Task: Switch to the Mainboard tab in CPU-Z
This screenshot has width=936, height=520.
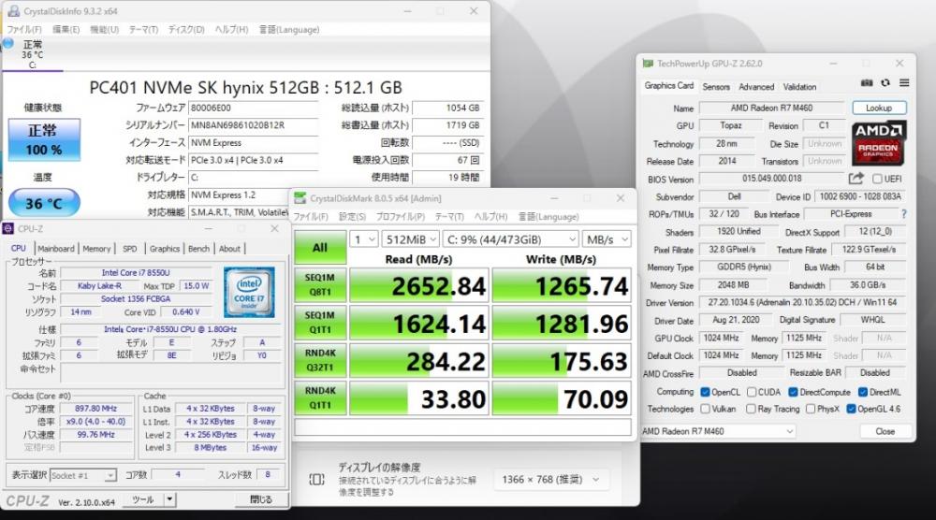Action: pos(56,249)
